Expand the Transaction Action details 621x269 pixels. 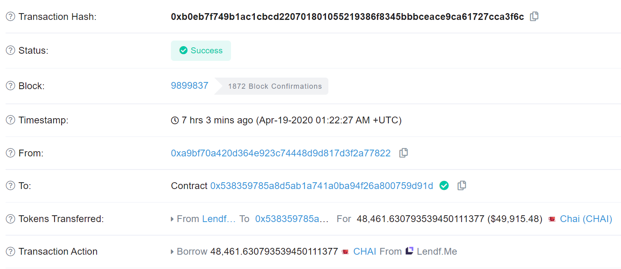(172, 251)
